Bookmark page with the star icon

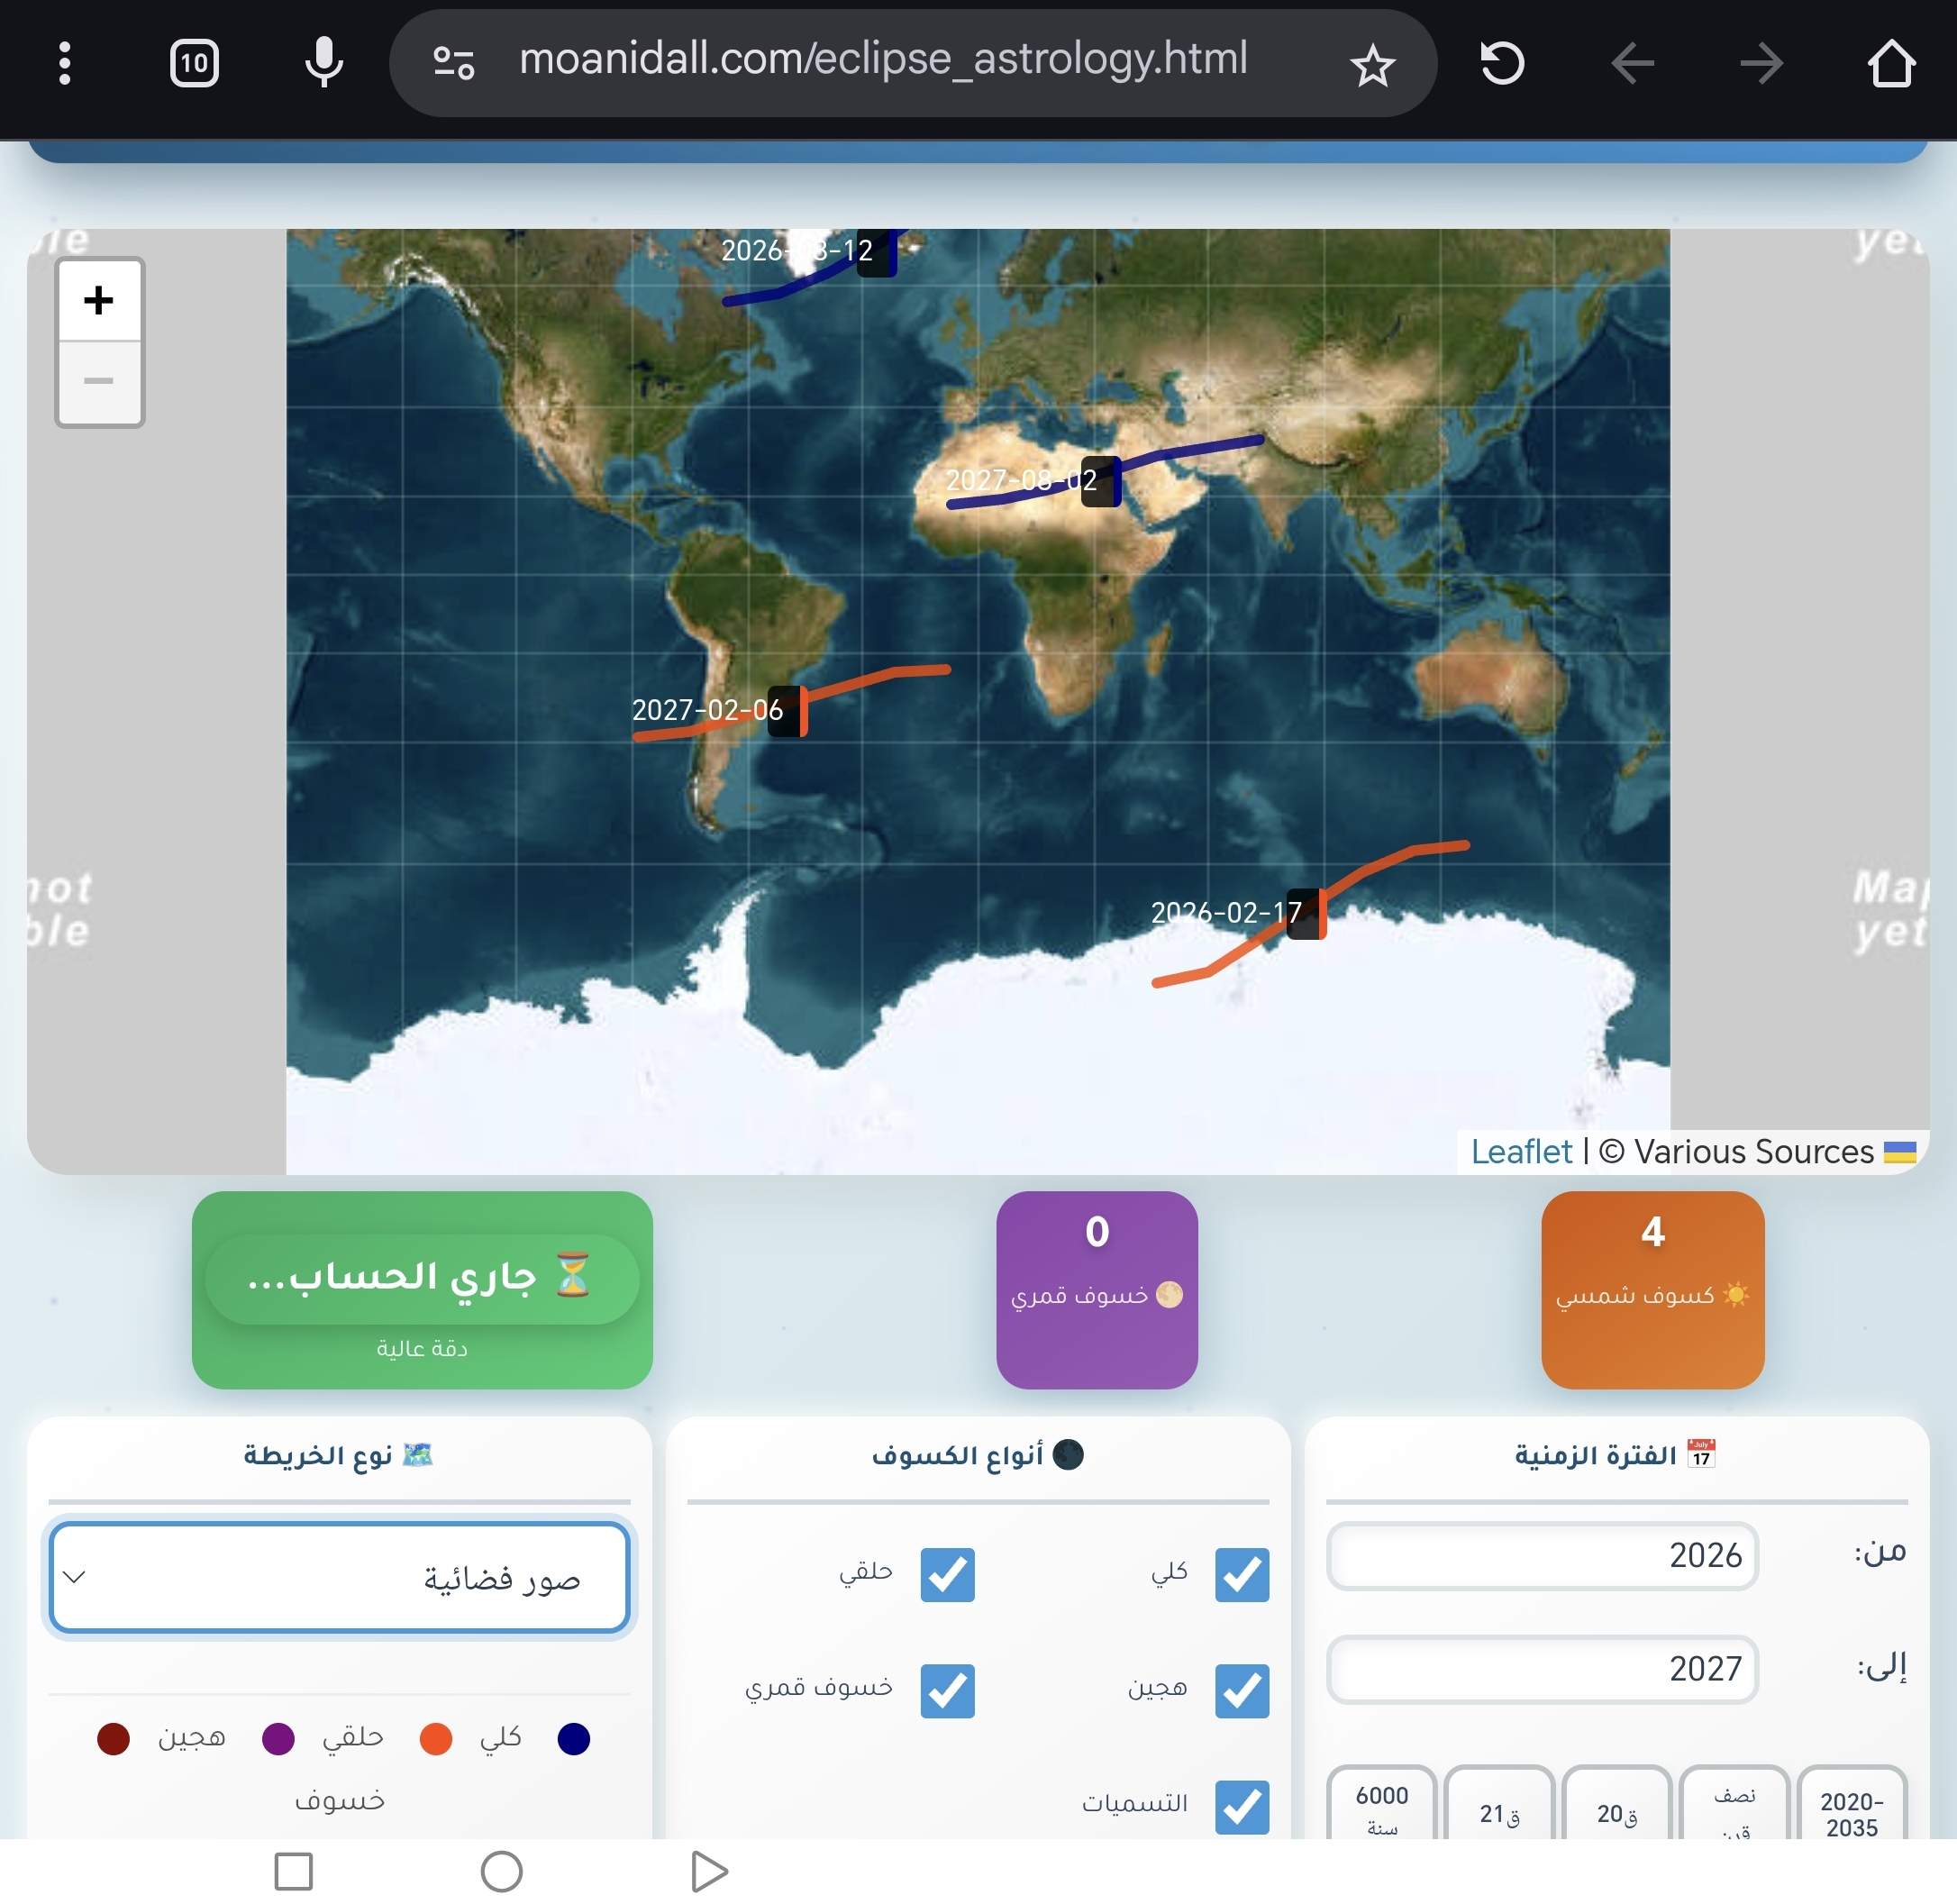coord(1371,66)
